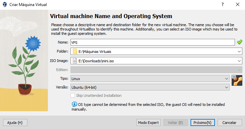Click the blue info icon near OS type message
The width and height of the screenshot is (245, 129).
[x=75, y=104]
